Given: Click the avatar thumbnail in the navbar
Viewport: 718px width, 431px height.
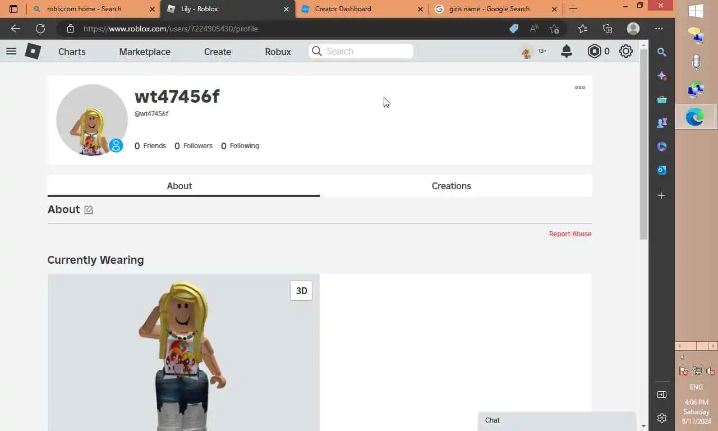Looking at the screenshot, I should [526, 52].
